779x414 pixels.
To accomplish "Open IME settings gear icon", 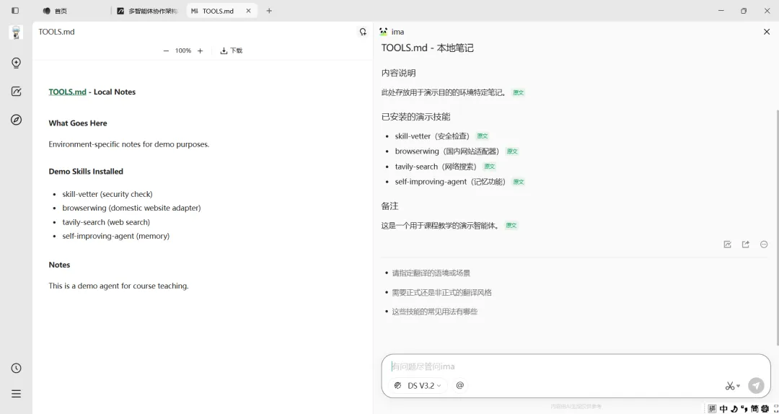I will (765, 408).
